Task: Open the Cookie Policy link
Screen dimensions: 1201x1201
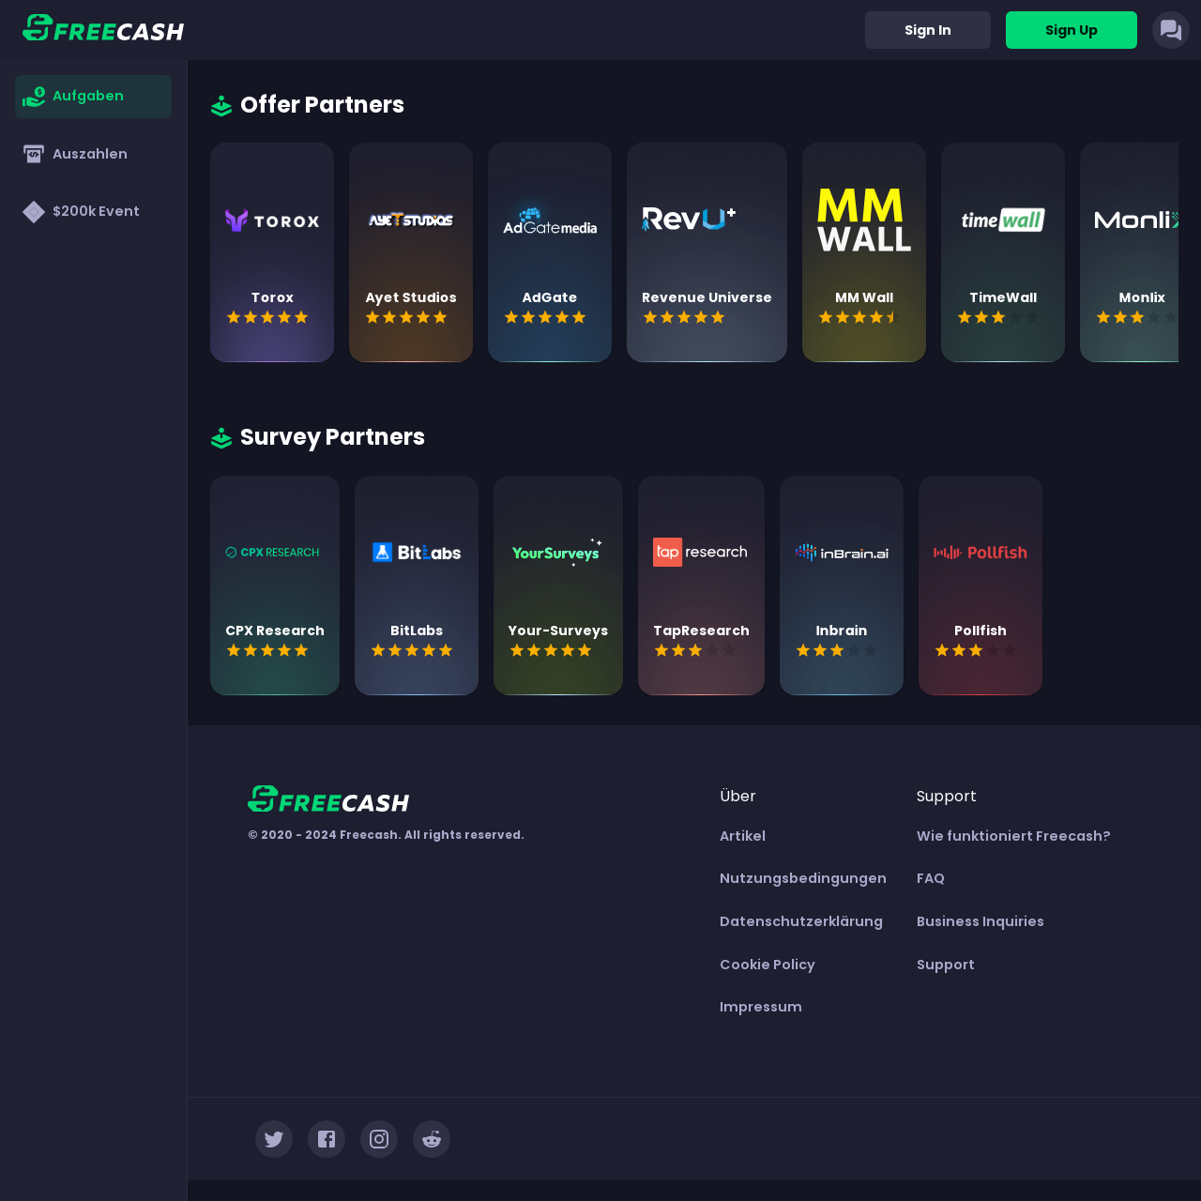Action: click(x=768, y=965)
